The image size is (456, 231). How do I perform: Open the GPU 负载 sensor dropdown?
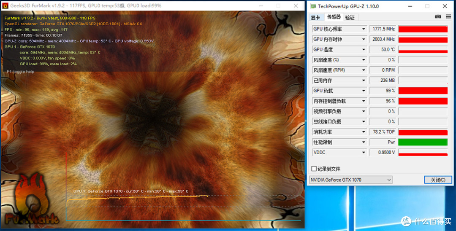[364, 91]
